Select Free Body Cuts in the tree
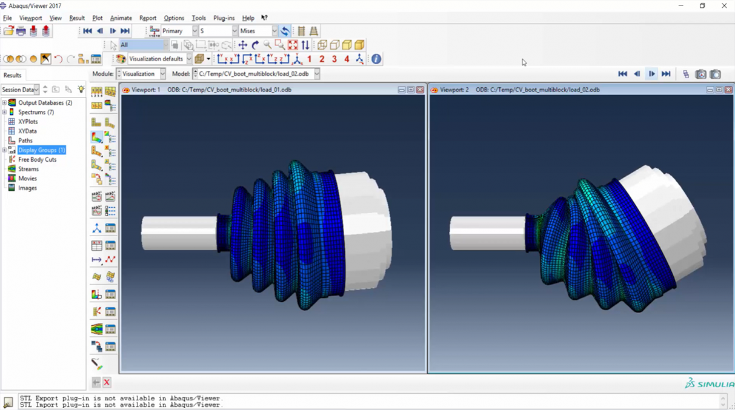The width and height of the screenshot is (735, 410). pos(37,160)
